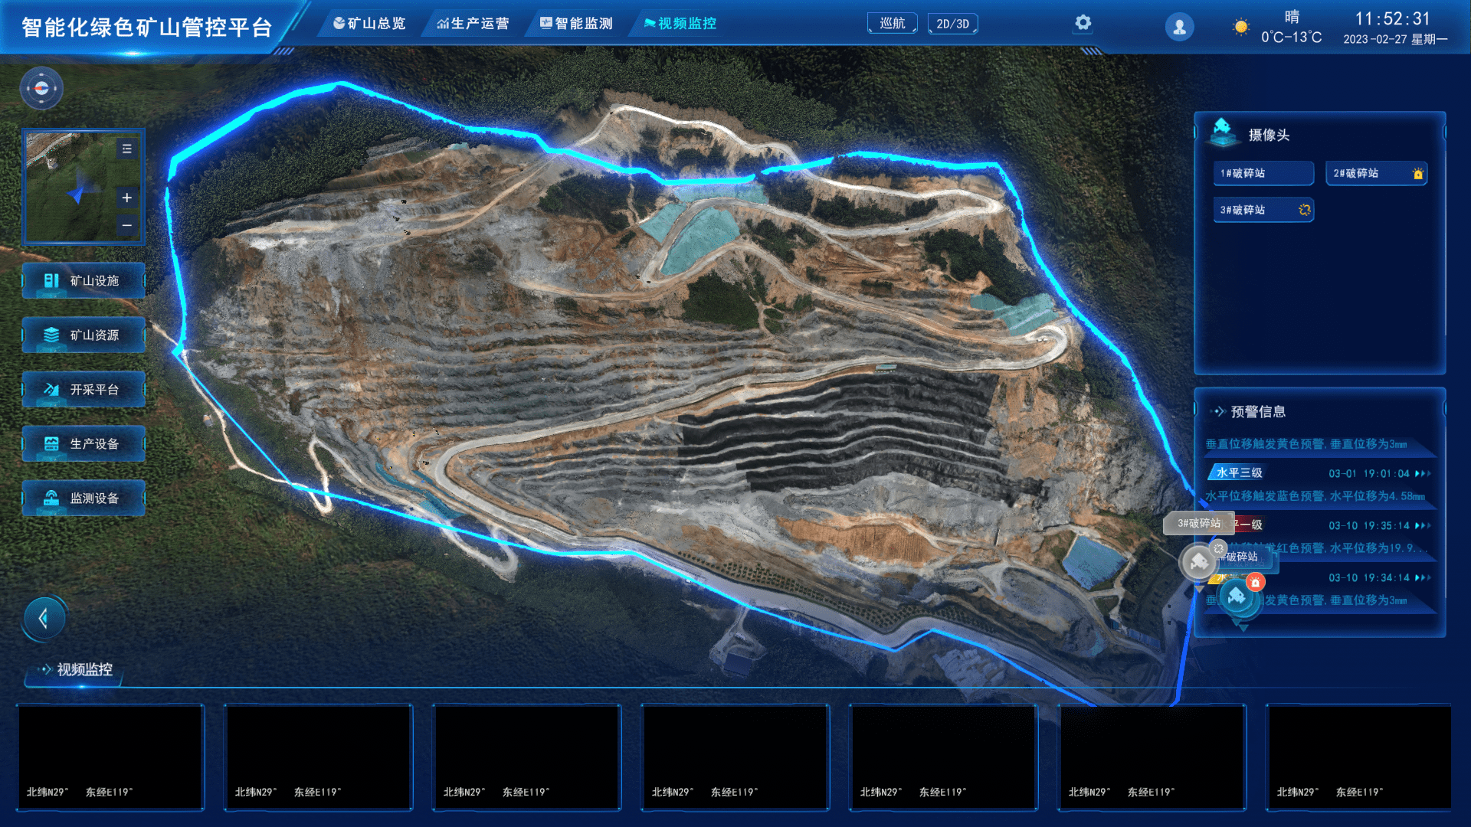
Task: Select the 1#破碎站 camera button
Action: (x=1263, y=173)
